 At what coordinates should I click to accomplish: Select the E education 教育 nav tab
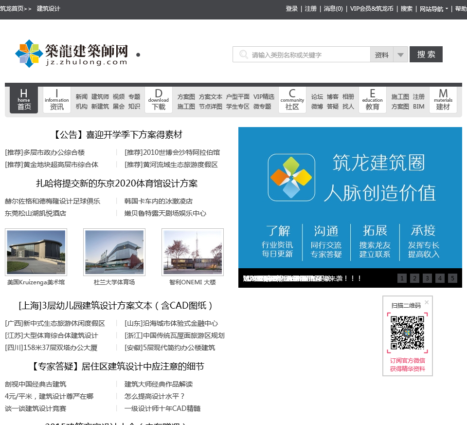click(372, 100)
